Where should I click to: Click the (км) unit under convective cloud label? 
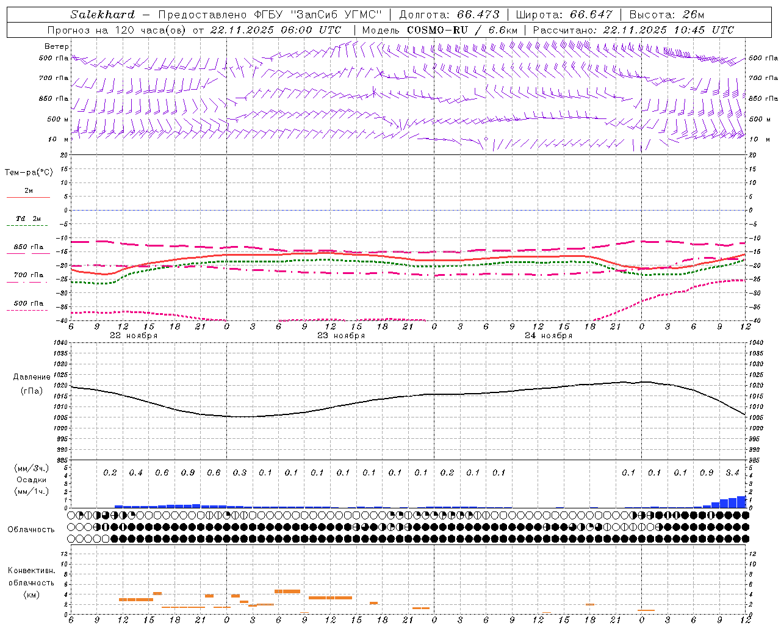[32, 594]
